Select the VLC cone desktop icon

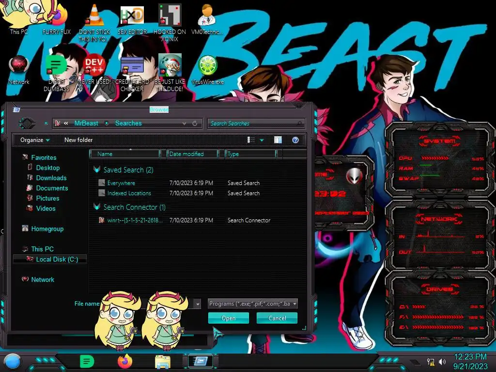click(x=94, y=22)
